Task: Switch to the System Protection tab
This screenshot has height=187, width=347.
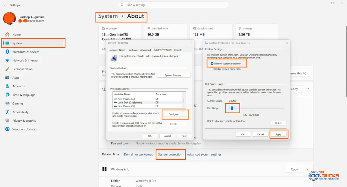Action: [x=163, y=50]
